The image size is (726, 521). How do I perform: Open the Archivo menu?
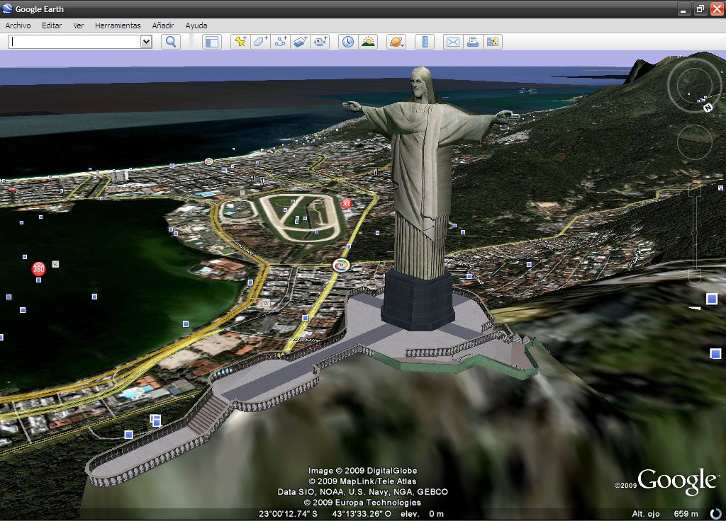(18, 25)
